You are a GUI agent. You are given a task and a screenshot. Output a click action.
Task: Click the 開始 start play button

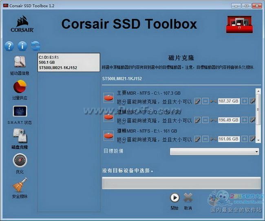pos(174,197)
